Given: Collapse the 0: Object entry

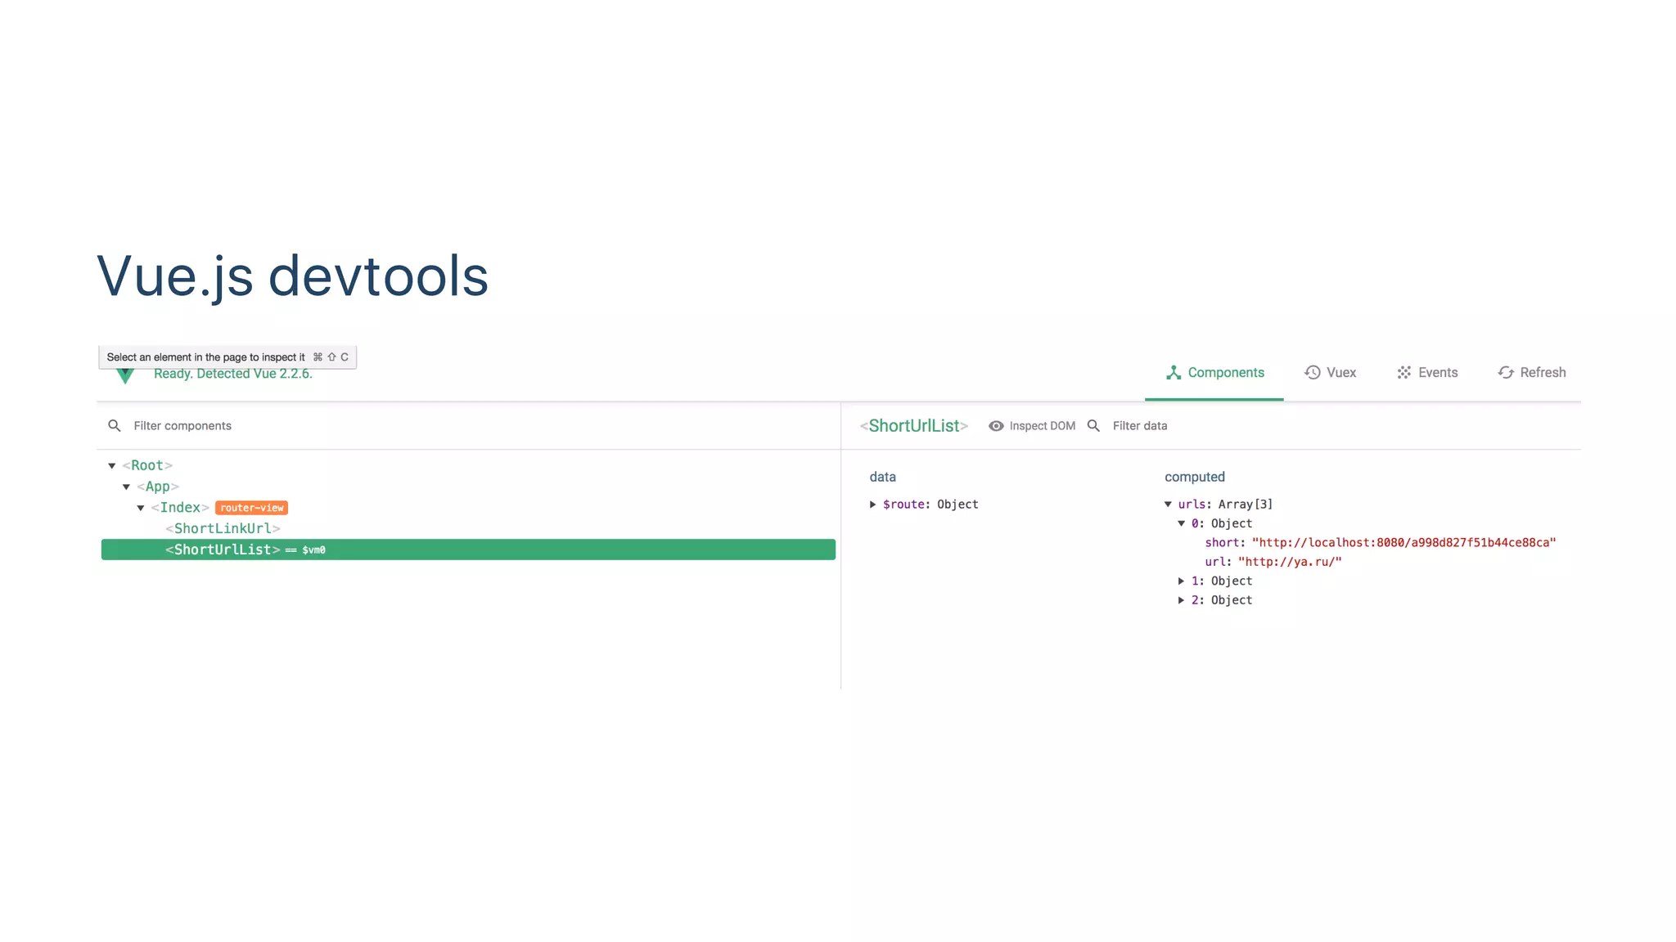Looking at the screenshot, I should 1182,523.
